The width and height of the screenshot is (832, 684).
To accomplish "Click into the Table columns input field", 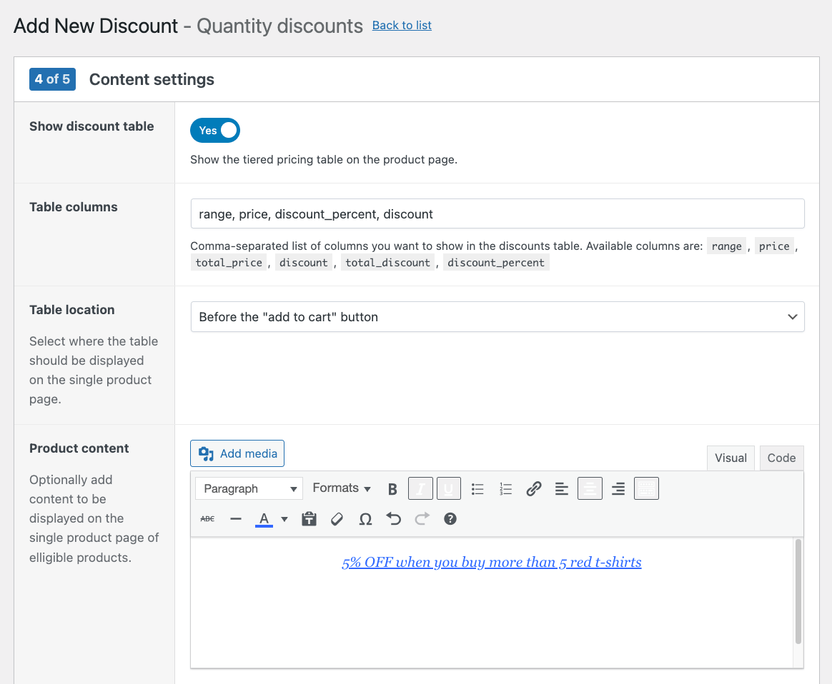I will [497, 214].
